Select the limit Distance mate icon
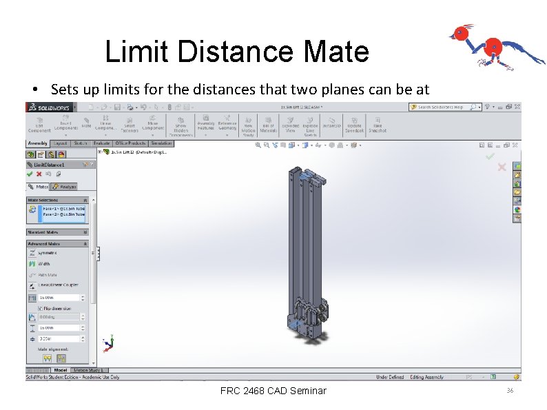This screenshot has height=410, width=547. click(32, 298)
